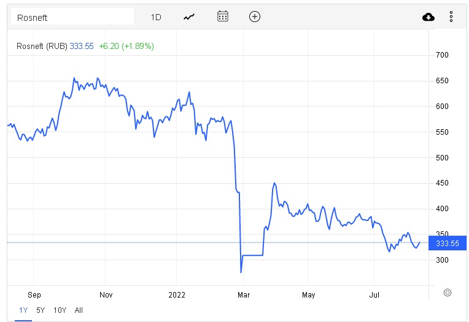Open chart settings gear icon

(x=448, y=293)
